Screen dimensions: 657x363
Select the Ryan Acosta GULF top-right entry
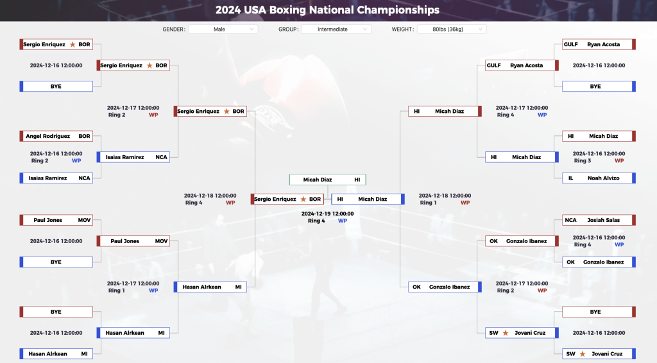click(599, 44)
